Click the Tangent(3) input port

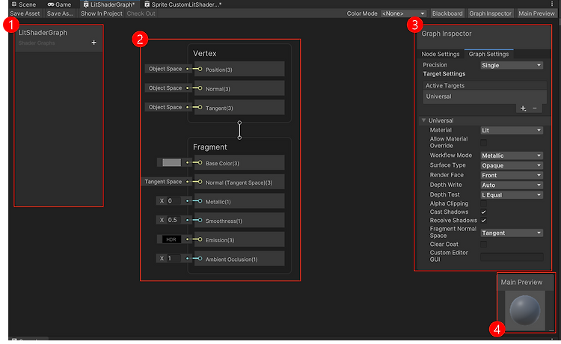click(200, 107)
